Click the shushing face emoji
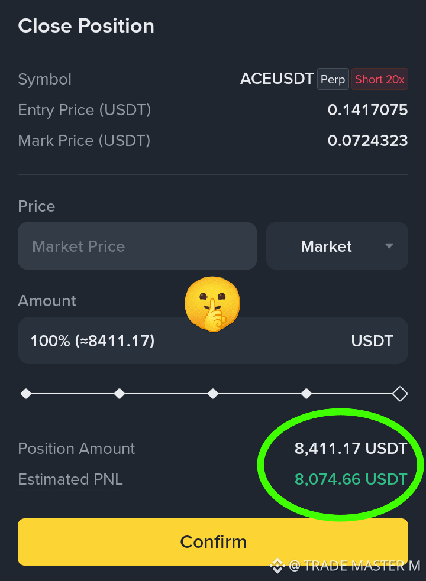The image size is (426, 581). click(212, 304)
